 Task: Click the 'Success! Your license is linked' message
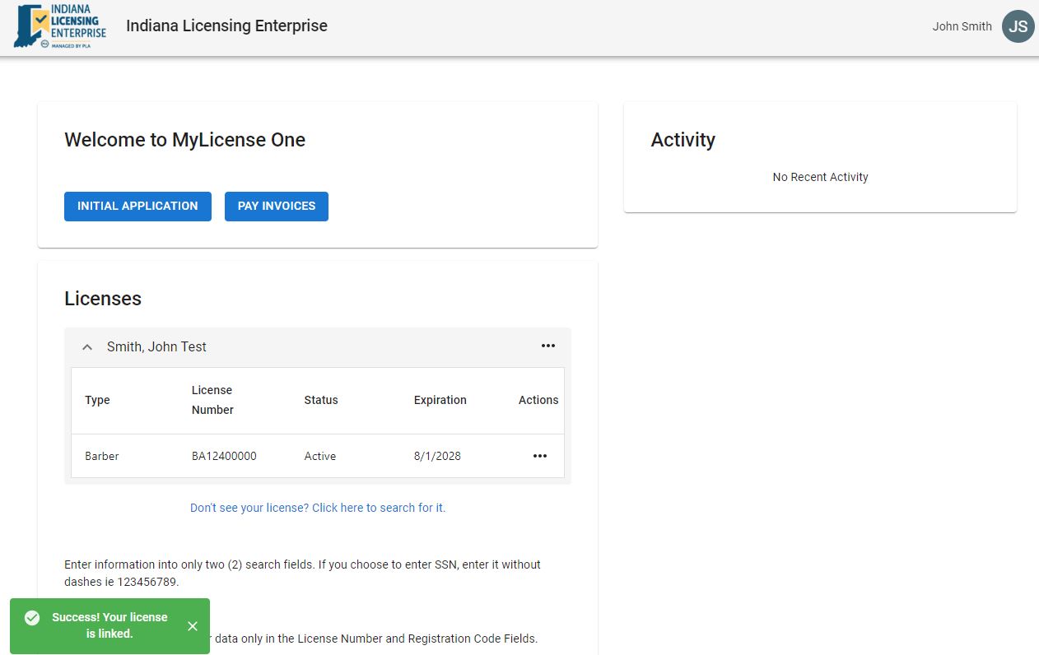[109, 625]
